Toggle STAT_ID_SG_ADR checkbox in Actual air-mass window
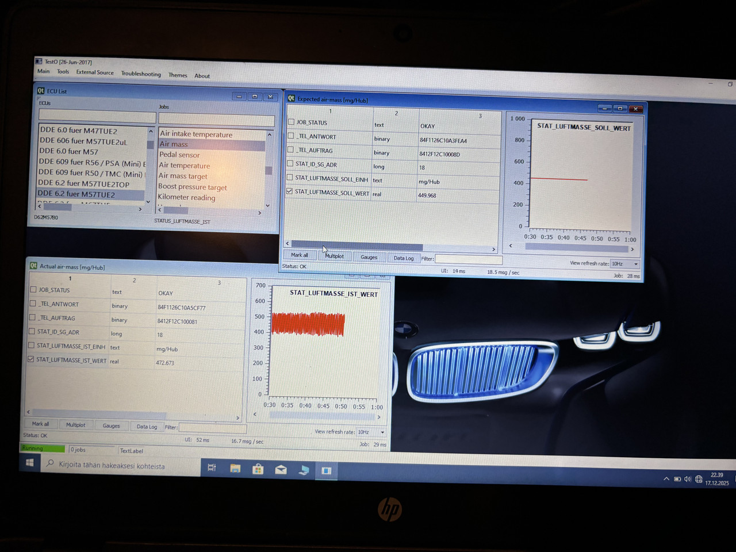Viewport: 736px width, 552px height. [x=32, y=331]
